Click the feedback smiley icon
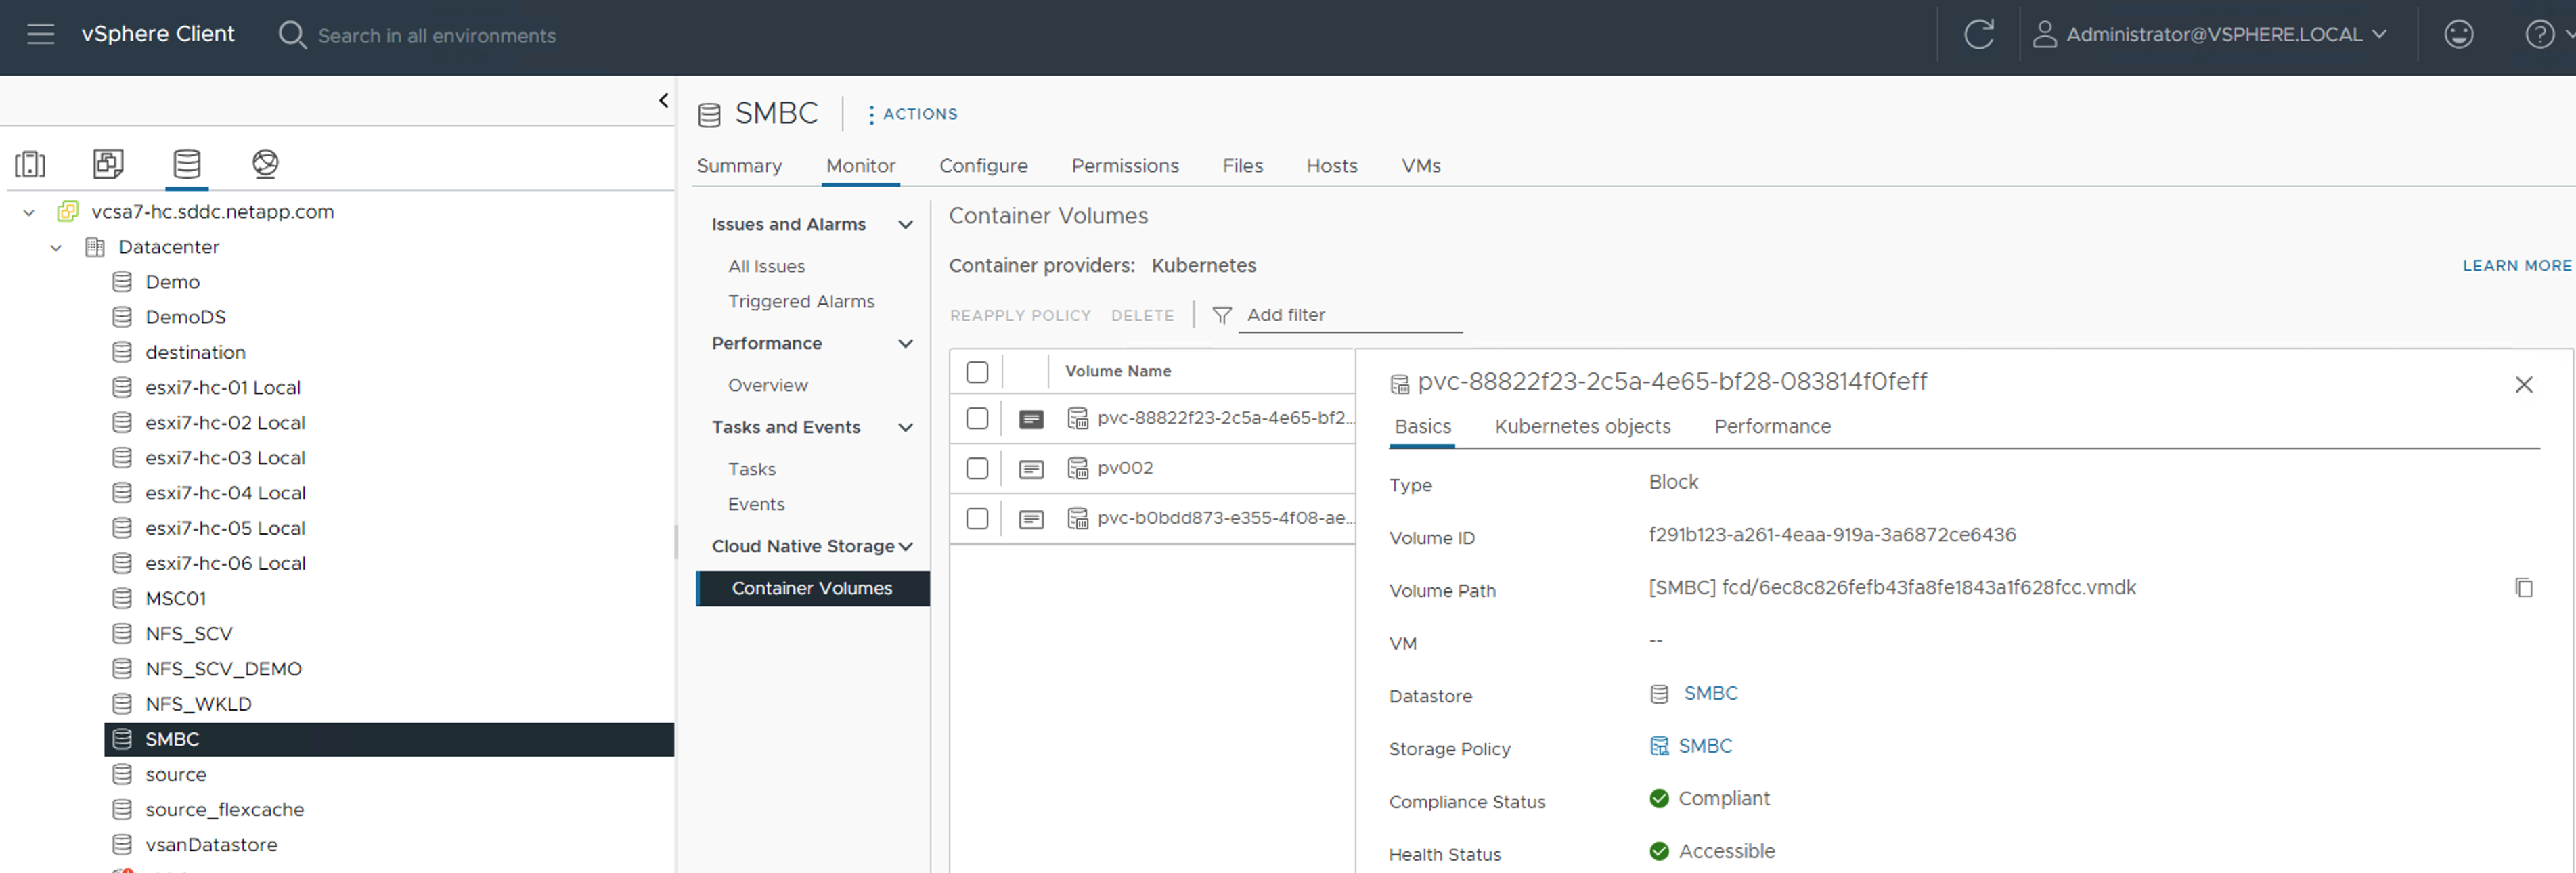The height and width of the screenshot is (873, 2576). (x=2458, y=34)
